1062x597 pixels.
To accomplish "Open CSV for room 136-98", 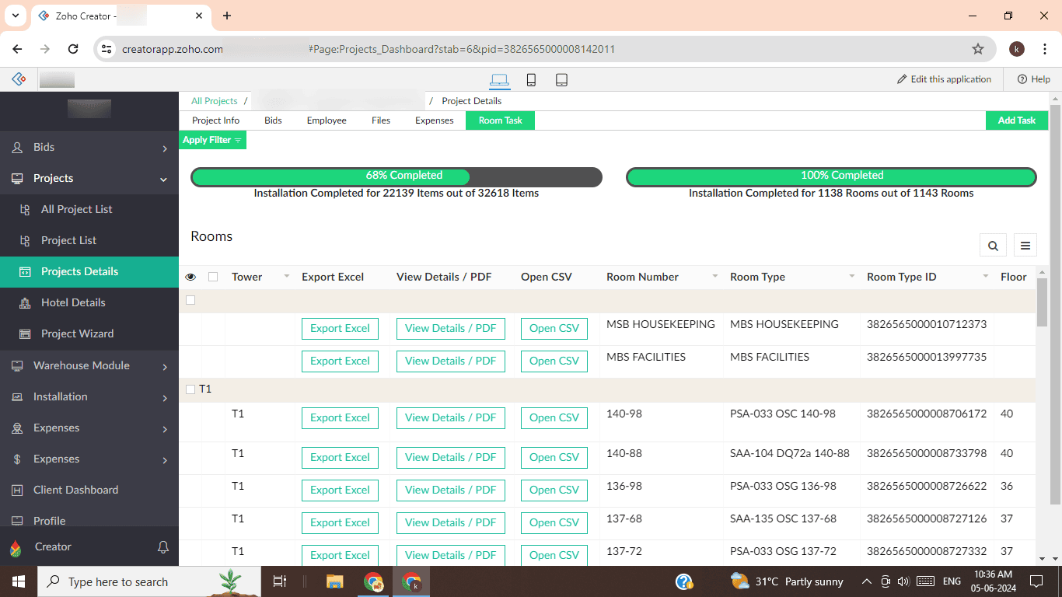I will (554, 490).
